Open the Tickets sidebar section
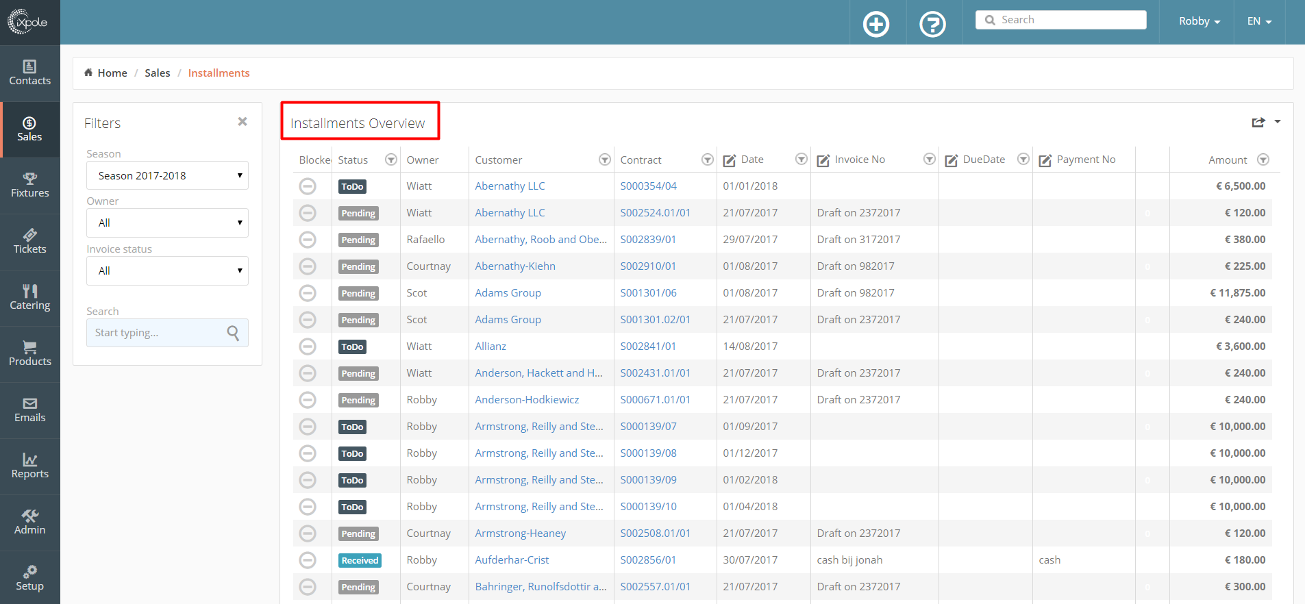This screenshot has width=1305, height=604. [29, 242]
